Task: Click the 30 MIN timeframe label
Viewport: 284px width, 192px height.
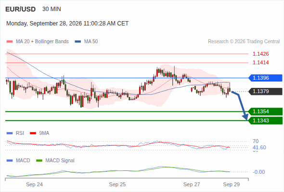Action: 52,9
